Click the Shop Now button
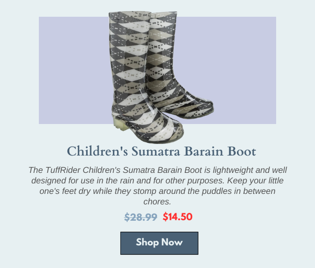The width and height of the screenshot is (315, 268). [159, 243]
